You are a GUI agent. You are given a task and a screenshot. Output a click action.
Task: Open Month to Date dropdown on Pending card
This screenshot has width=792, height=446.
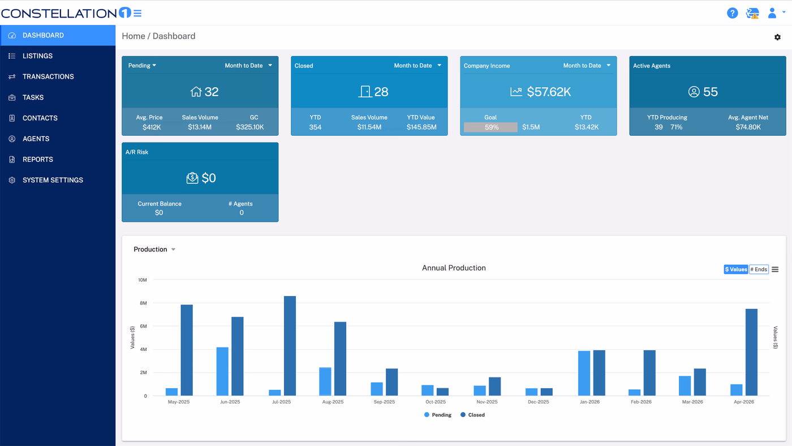tap(248, 66)
